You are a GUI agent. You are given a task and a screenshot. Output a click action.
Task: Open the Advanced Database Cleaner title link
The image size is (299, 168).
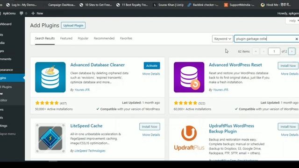pos(98,65)
